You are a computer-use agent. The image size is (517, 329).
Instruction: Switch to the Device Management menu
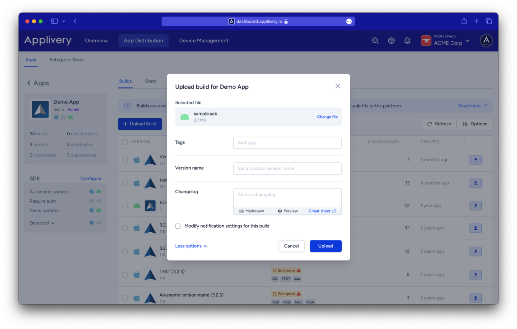[204, 41]
